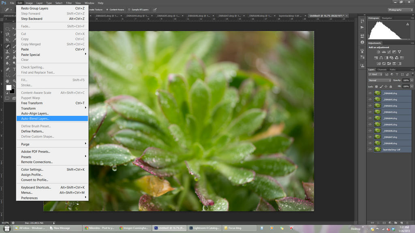
Task: Click the Brightness/Contrast adjustment icon
Action: tap(379, 52)
